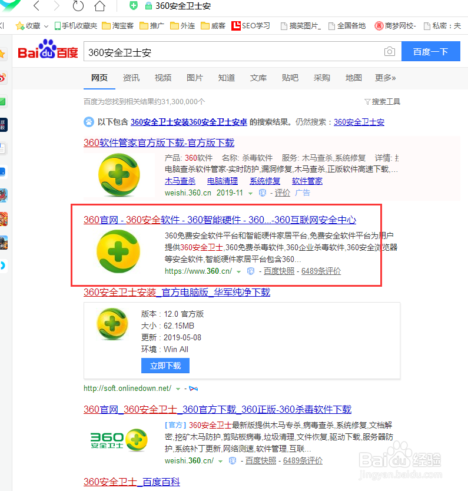Screen dimensions: 468x491
Task: Click suggested query 360安全卫士安装360安全卫士安卓
Action: [189, 122]
